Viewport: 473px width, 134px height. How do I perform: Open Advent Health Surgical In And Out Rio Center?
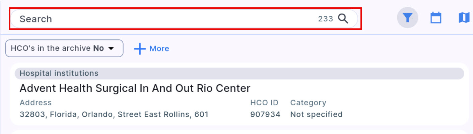pyautogui.click(x=135, y=88)
